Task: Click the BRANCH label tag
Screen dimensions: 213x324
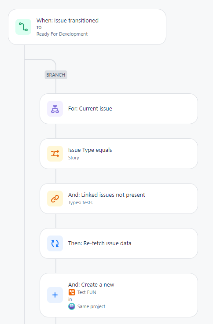Action: pyautogui.click(x=56, y=75)
